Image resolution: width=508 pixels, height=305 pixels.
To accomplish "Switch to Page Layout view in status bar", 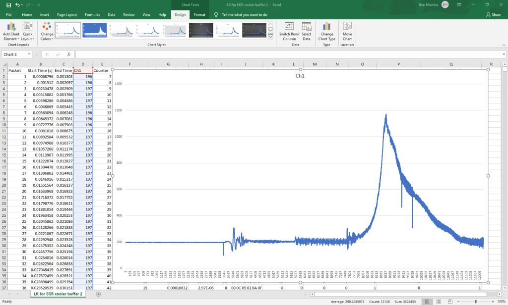I will click(439, 302).
